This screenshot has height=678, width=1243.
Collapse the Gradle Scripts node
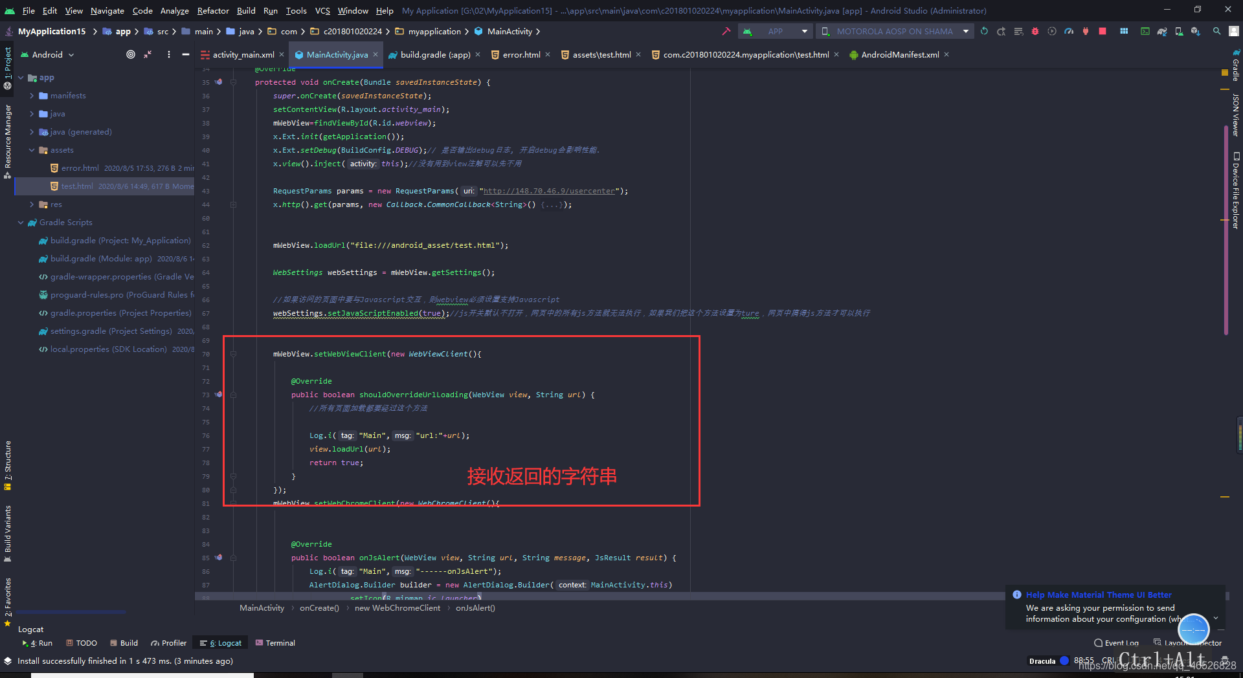coord(21,223)
